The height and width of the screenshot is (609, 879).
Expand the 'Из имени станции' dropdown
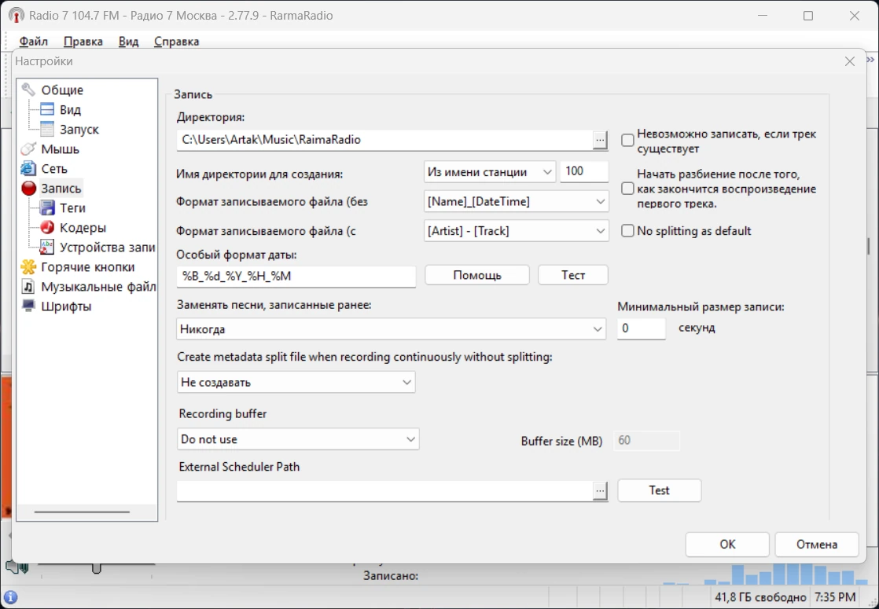(x=489, y=172)
